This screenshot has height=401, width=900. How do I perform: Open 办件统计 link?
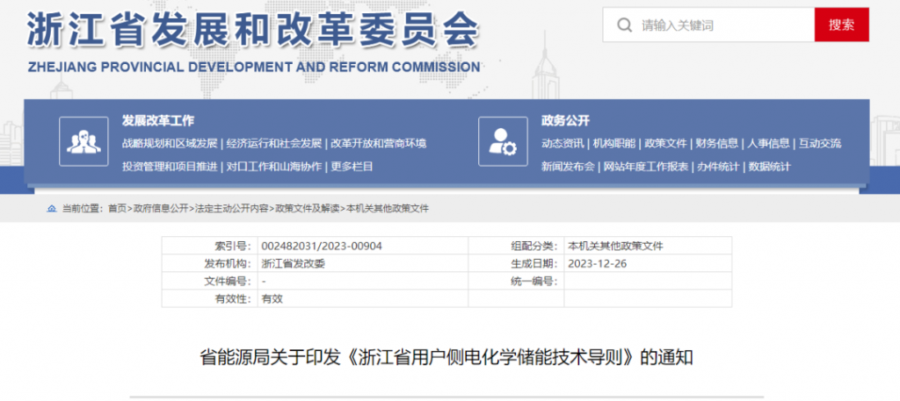pos(718,167)
